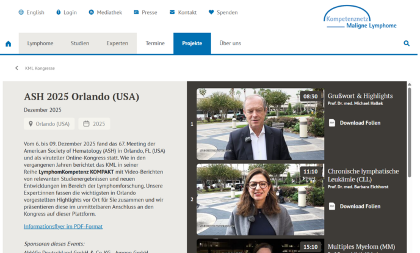Click the Login lock icon
Viewport: 420px width, 253px height.
[x=59, y=12]
